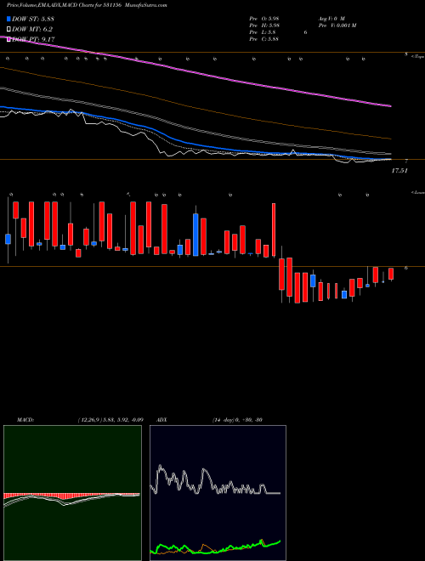Click the 'Pre C: 5.88' value
425x561 pixels.
(264, 39)
